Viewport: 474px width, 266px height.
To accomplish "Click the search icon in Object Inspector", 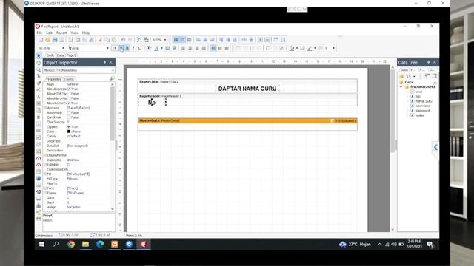I will [x=112, y=79].
